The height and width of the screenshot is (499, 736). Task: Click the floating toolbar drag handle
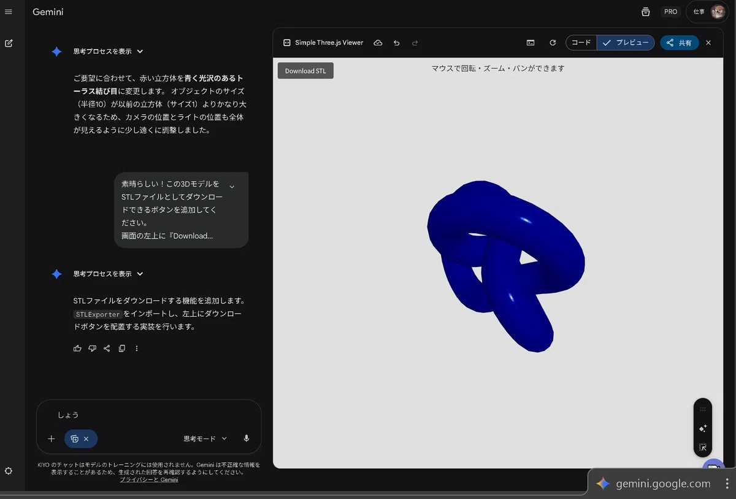(703, 409)
